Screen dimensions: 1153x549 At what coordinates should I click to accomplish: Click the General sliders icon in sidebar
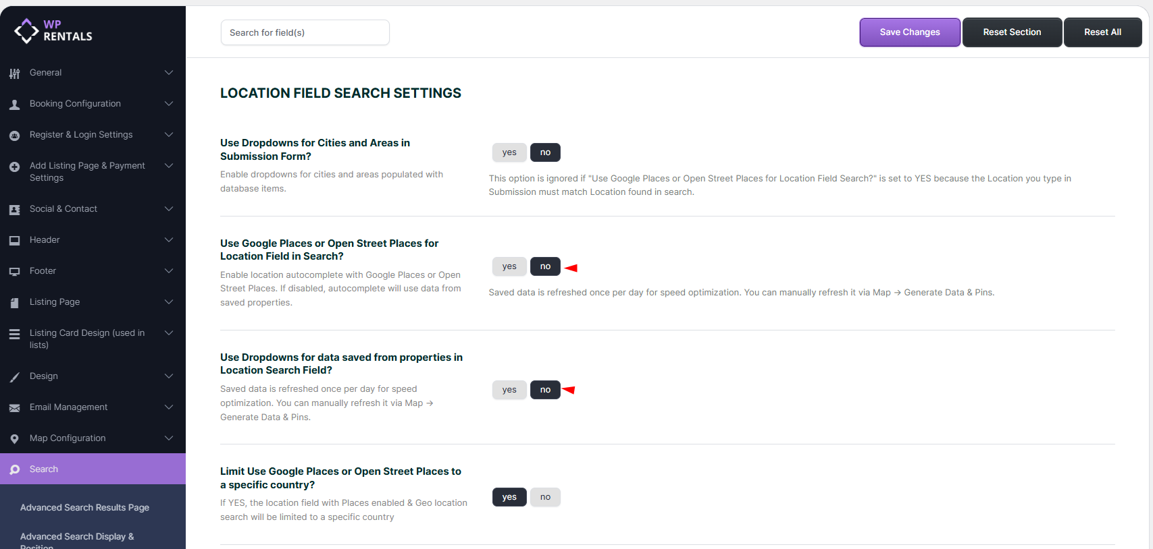pyautogui.click(x=14, y=74)
